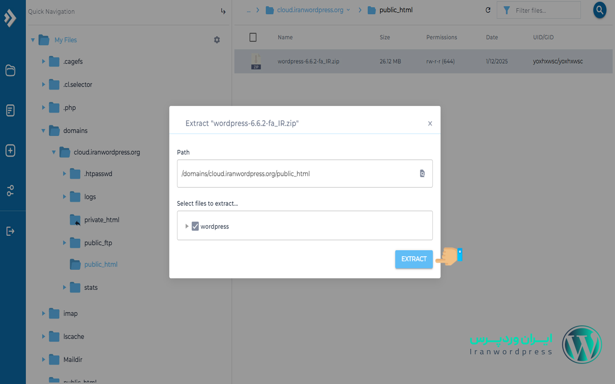Open My Files gear settings icon
Viewport: 615px width, 384px height.
pyautogui.click(x=217, y=40)
